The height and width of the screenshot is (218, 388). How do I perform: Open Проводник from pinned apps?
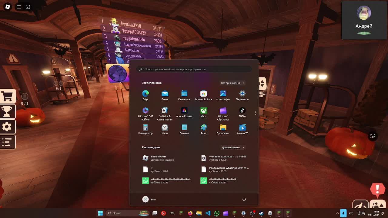(x=223, y=129)
